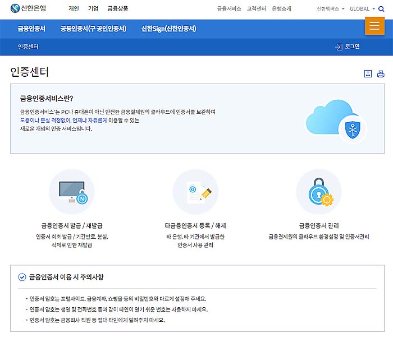Click description 인증서 최초 발급 / 기간만료, 분실
Screen dimensions: 393x342
[x=72, y=237]
